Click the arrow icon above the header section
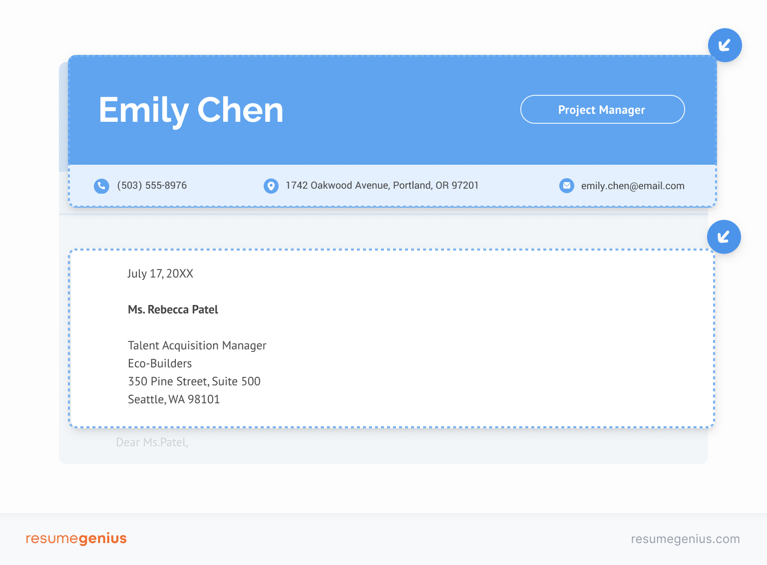The height and width of the screenshot is (565, 767). coord(725,45)
